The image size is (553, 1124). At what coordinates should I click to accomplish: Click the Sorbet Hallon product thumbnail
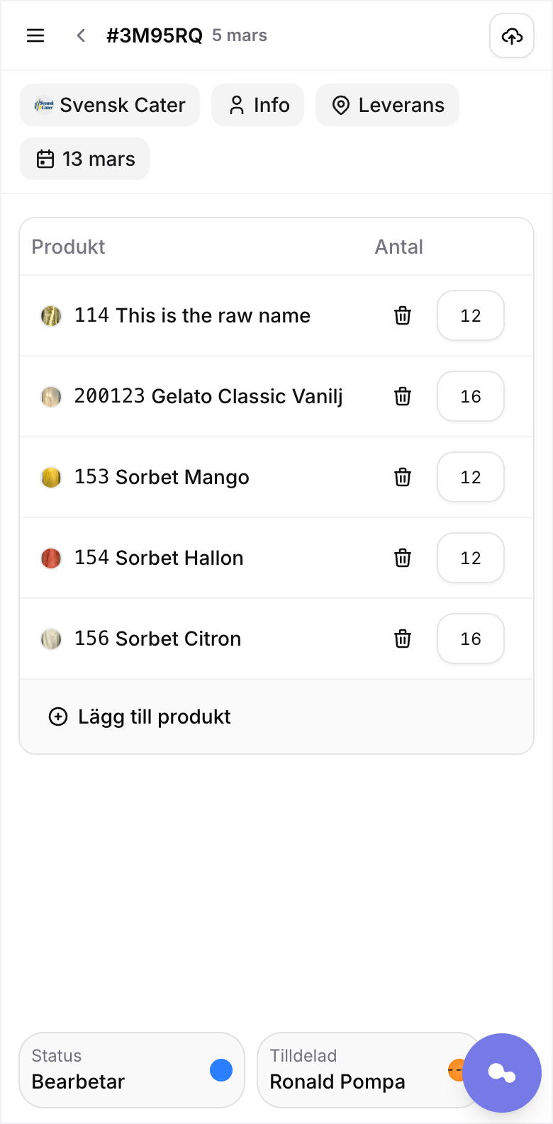point(51,558)
